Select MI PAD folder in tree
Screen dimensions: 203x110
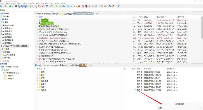pos(7,58)
